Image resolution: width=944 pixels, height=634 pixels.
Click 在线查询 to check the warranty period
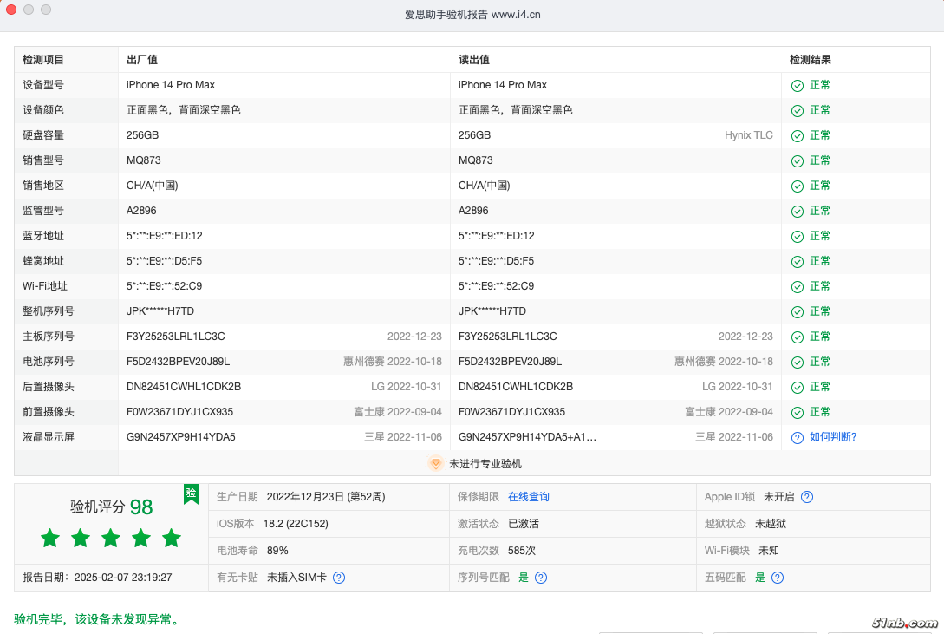tap(529, 497)
